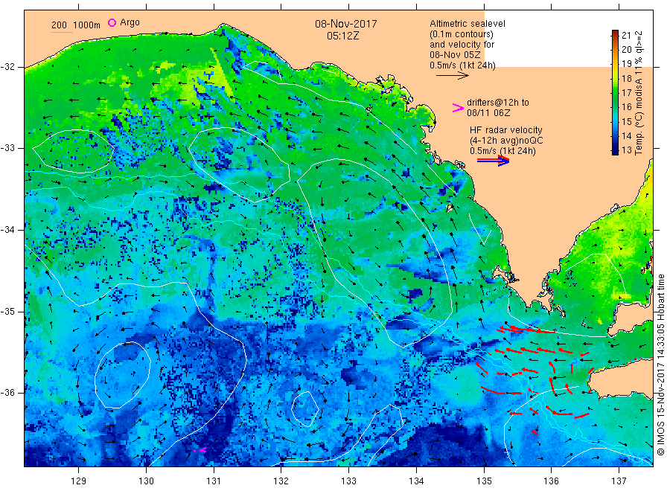The width and height of the screenshot is (670, 491).
Task: Click longitude label 133 on bottom axis
Action: [x=348, y=481]
